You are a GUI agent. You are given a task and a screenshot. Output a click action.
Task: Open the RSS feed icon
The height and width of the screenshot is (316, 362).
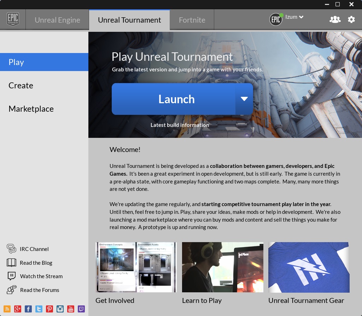(x=7, y=309)
